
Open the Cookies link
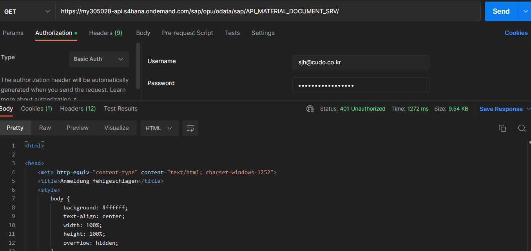pos(516,33)
